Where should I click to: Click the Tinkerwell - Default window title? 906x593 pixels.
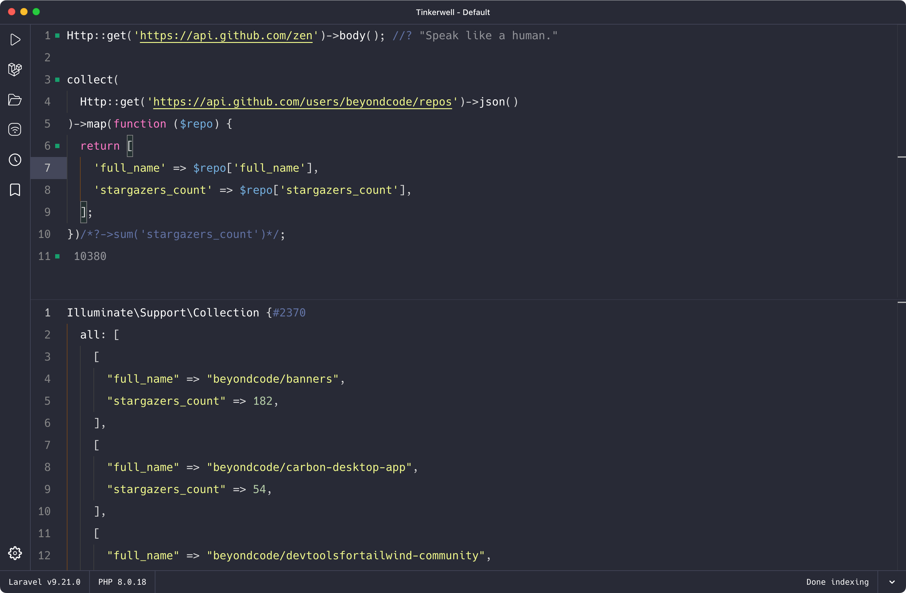tap(453, 12)
